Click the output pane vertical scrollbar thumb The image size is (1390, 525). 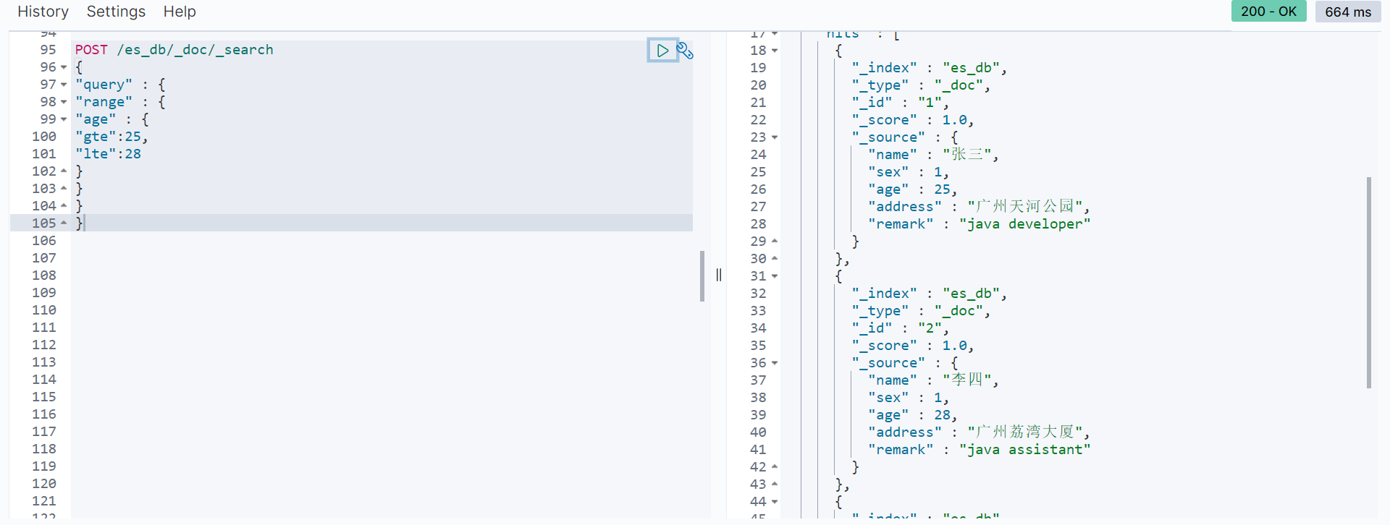click(1369, 283)
